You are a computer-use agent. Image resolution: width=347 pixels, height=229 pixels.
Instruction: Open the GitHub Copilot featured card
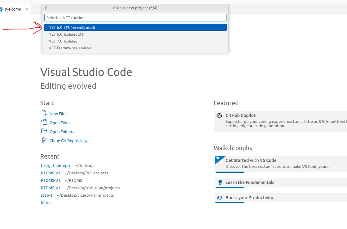point(280,122)
